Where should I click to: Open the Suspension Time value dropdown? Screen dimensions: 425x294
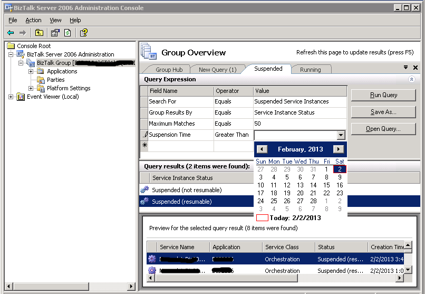[341, 135]
